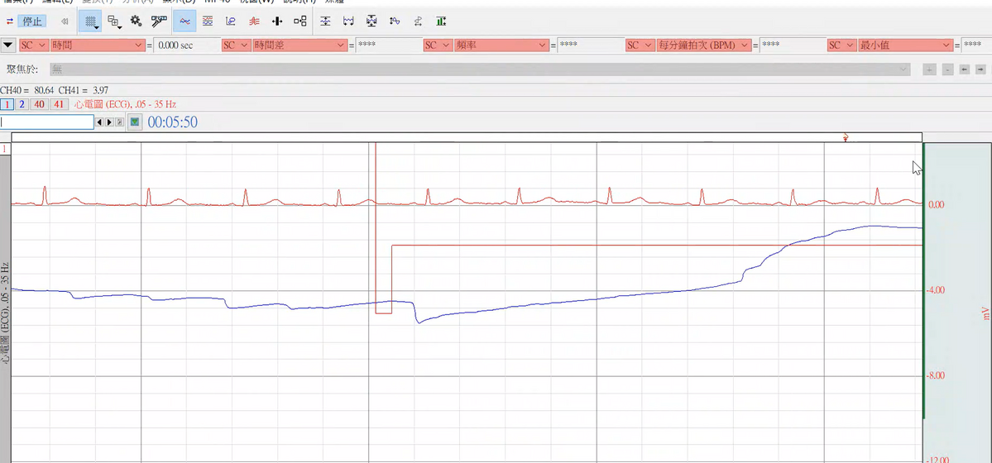Select the chart mode waveform icon
Screen dimensions: 992x463
point(185,21)
